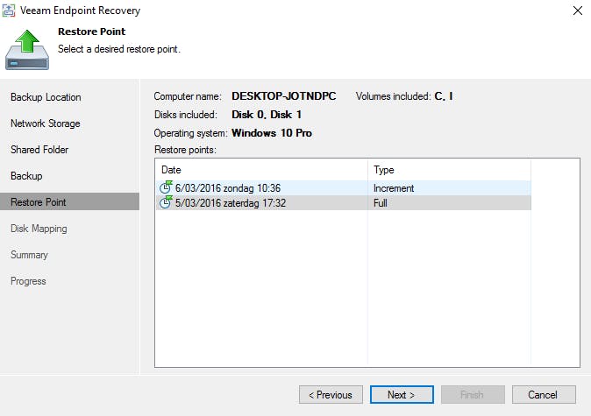Click the Restore Point heading text

91,32
